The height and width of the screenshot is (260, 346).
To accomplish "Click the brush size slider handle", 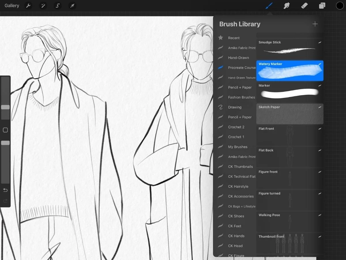I will pyautogui.click(x=5, y=107).
